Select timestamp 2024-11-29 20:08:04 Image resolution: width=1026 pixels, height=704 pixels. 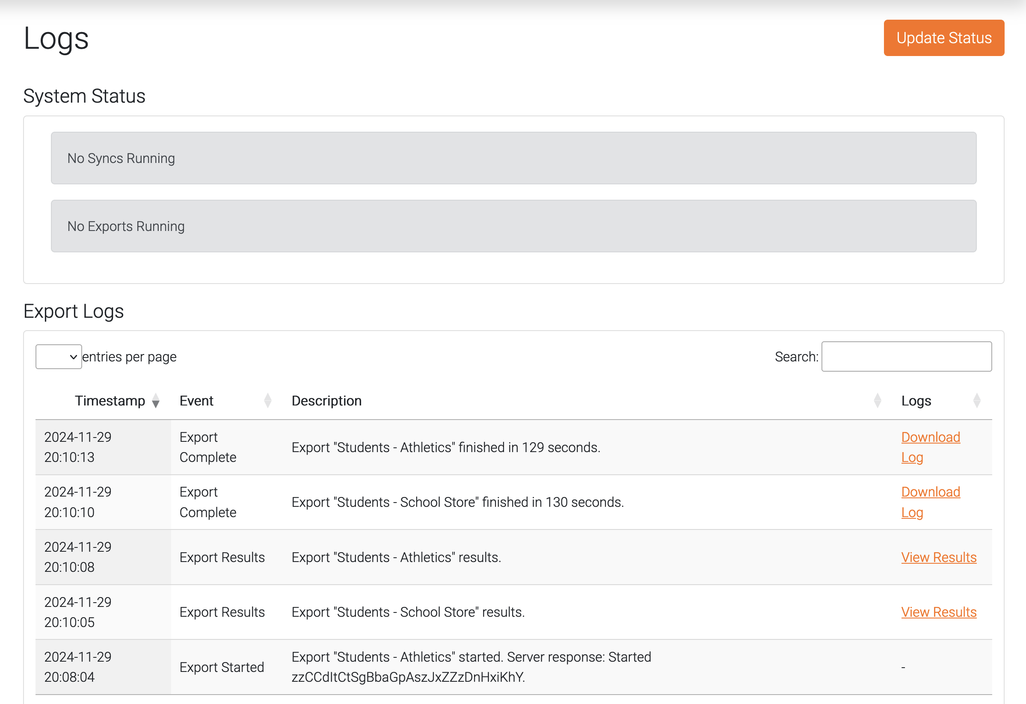point(78,667)
